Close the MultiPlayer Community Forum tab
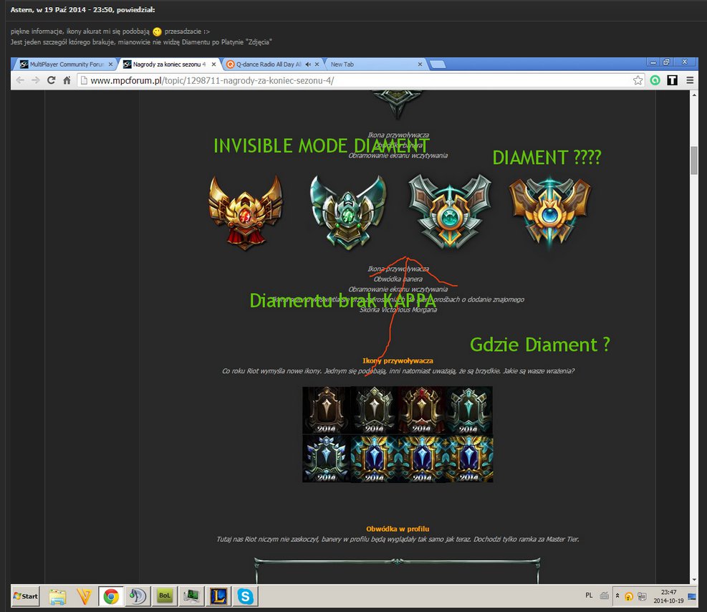Image resolution: width=707 pixels, height=612 pixels. coord(110,64)
